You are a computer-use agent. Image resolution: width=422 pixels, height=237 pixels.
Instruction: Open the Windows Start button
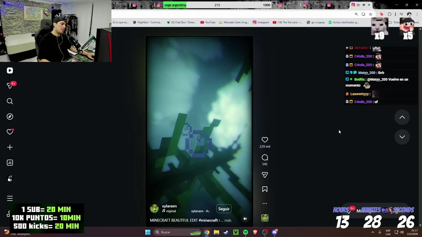148,232
